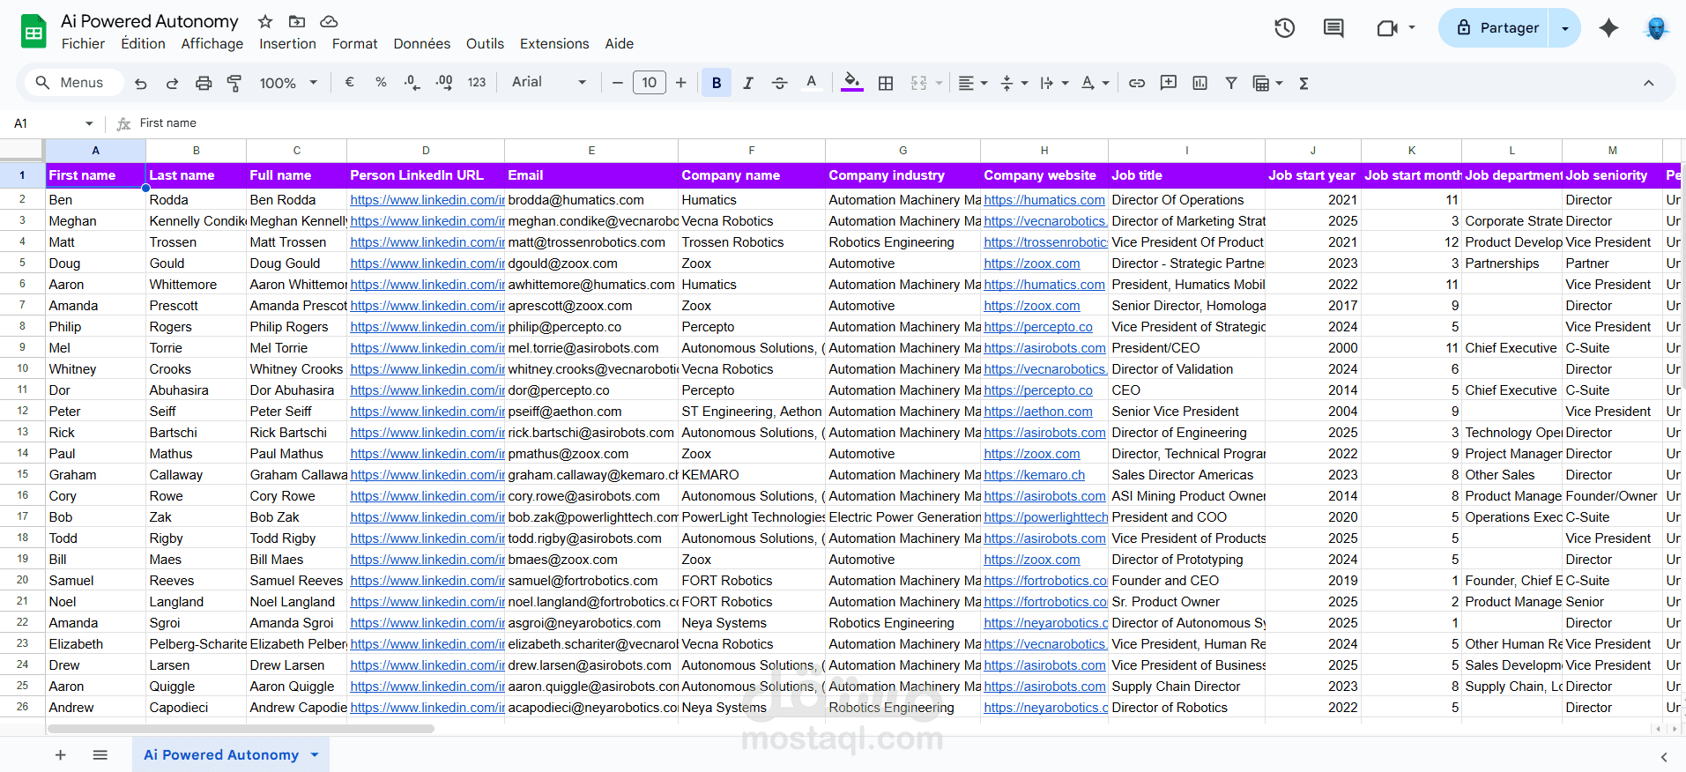1686x772 pixels.
Task: Add a new sheet
Action: (x=61, y=754)
